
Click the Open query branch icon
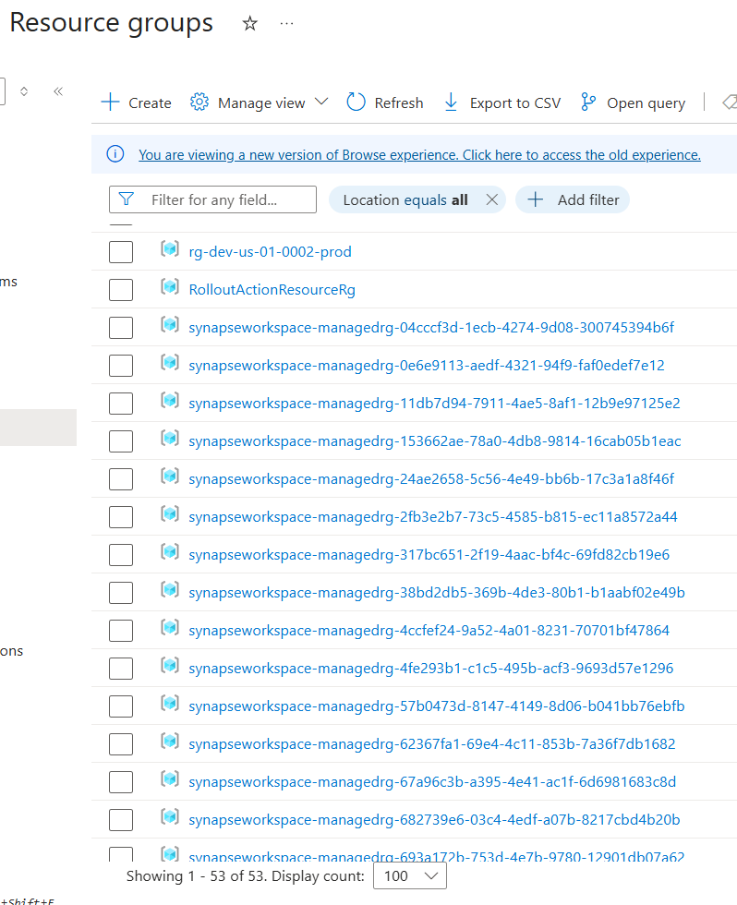click(587, 103)
